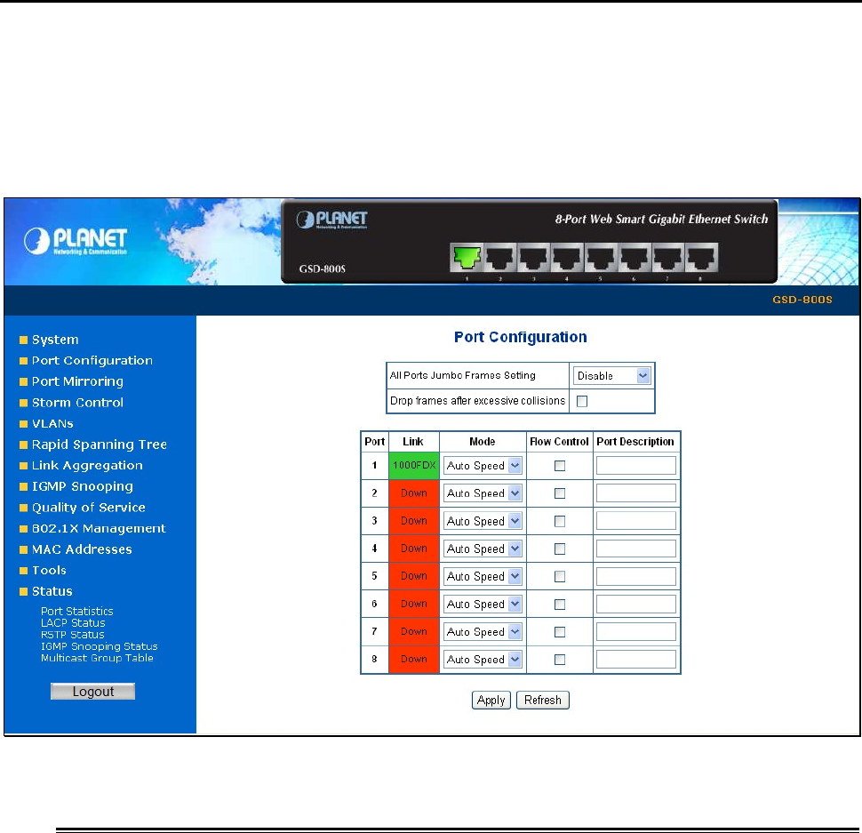The height and width of the screenshot is (833, 862).
Task: Select Quality of Service in sidebar
Action: click(89, 508)
